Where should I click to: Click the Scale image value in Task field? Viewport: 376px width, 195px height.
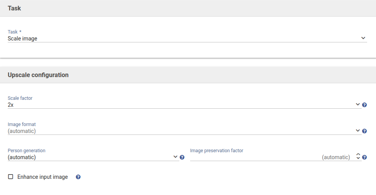pyautogui.click(x=22, y=39)
